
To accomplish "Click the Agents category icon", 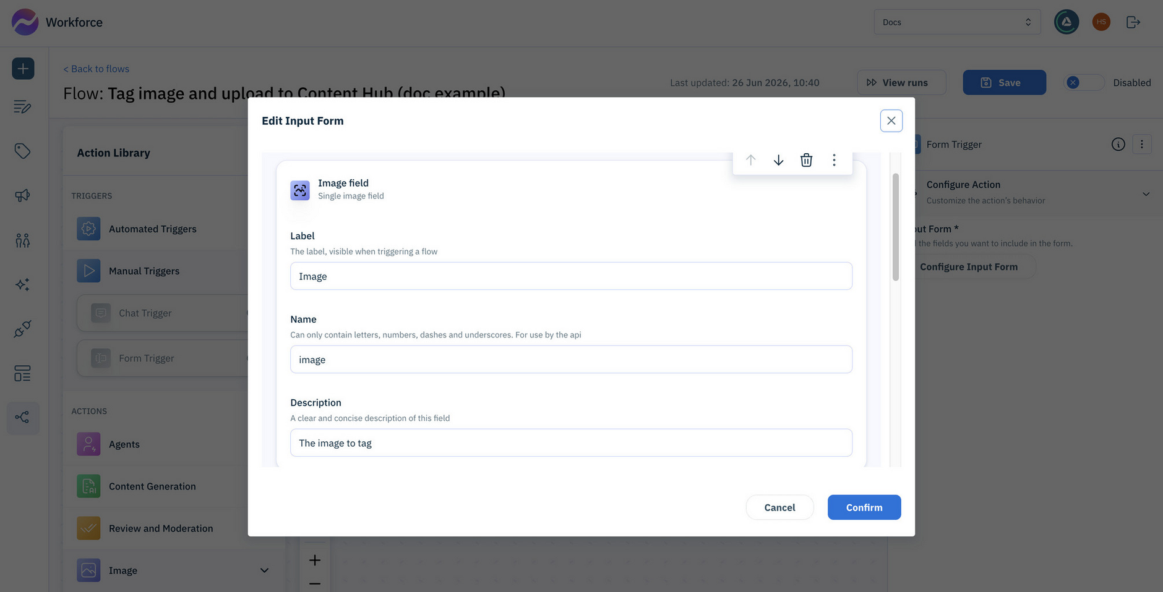I will click(88, 444).
